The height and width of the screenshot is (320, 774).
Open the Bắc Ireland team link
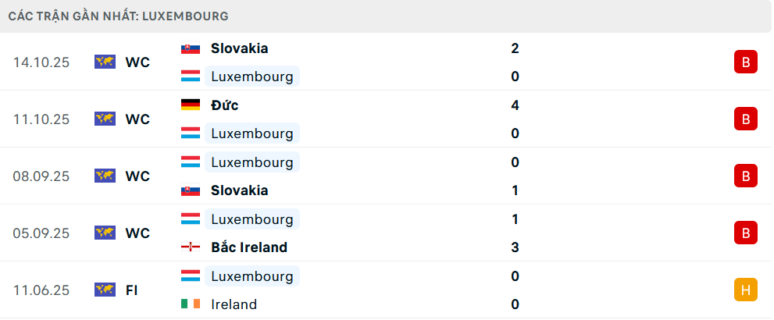click(248, 247)
